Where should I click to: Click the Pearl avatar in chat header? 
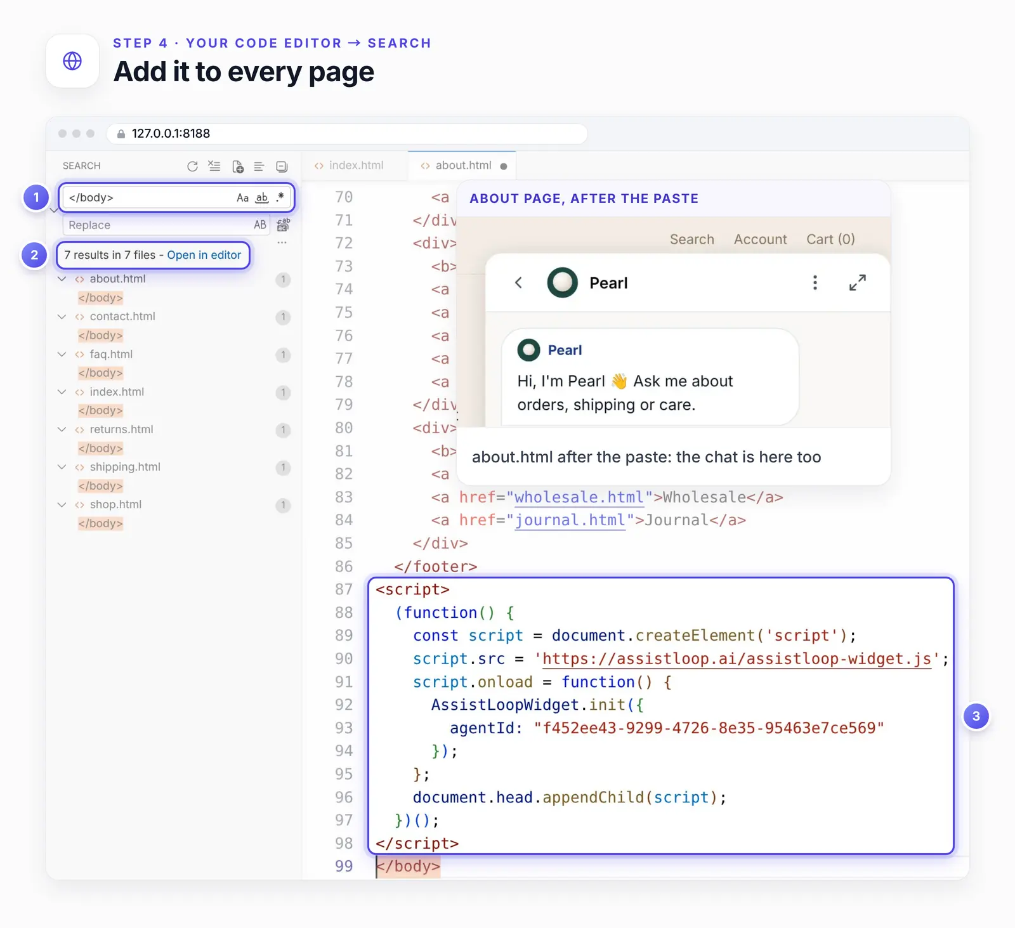tap(562, 283)
